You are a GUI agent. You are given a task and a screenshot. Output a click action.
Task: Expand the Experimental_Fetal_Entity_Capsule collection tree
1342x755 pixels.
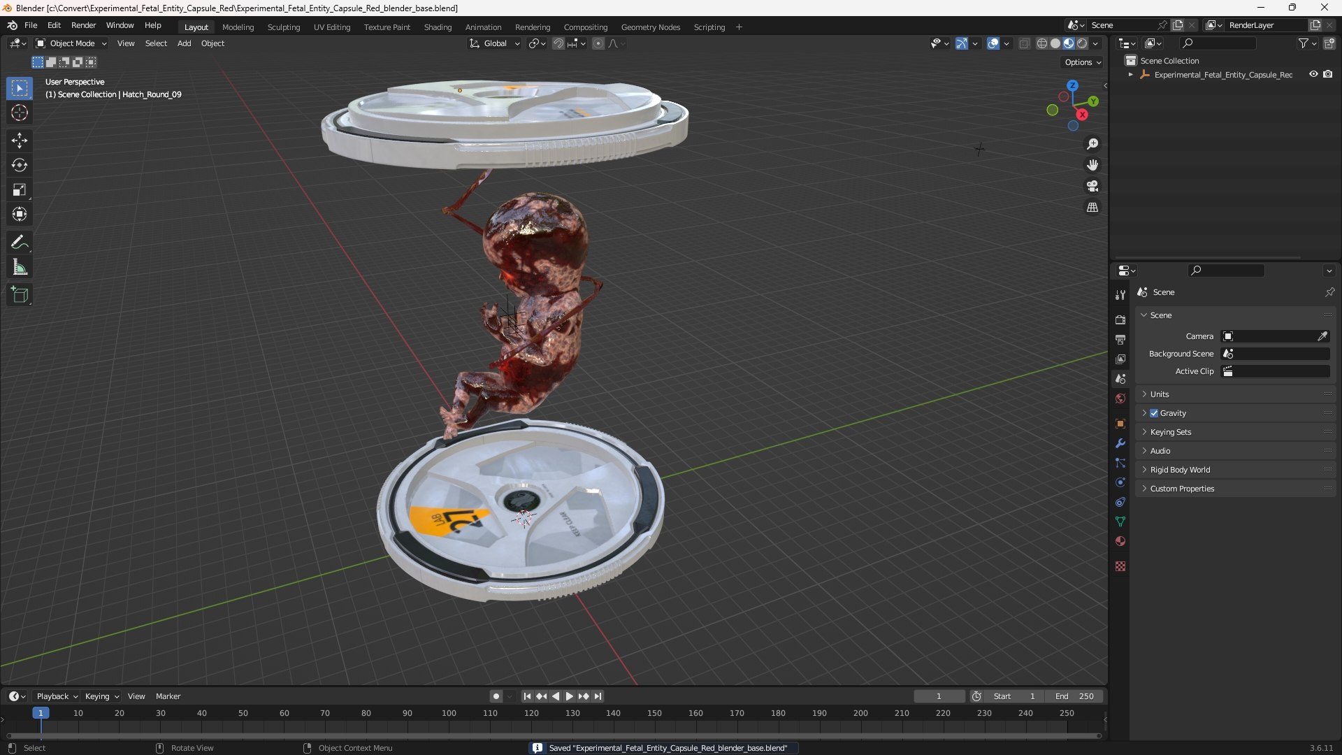tap(1130, 75)
